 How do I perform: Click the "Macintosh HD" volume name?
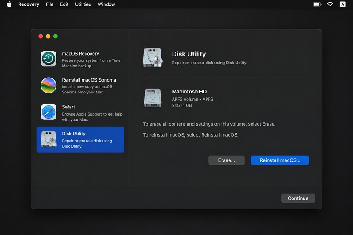click(x=189, y=92)
